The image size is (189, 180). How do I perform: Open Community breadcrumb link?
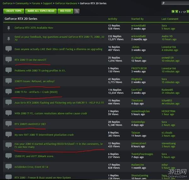click(x=22, y=3)
